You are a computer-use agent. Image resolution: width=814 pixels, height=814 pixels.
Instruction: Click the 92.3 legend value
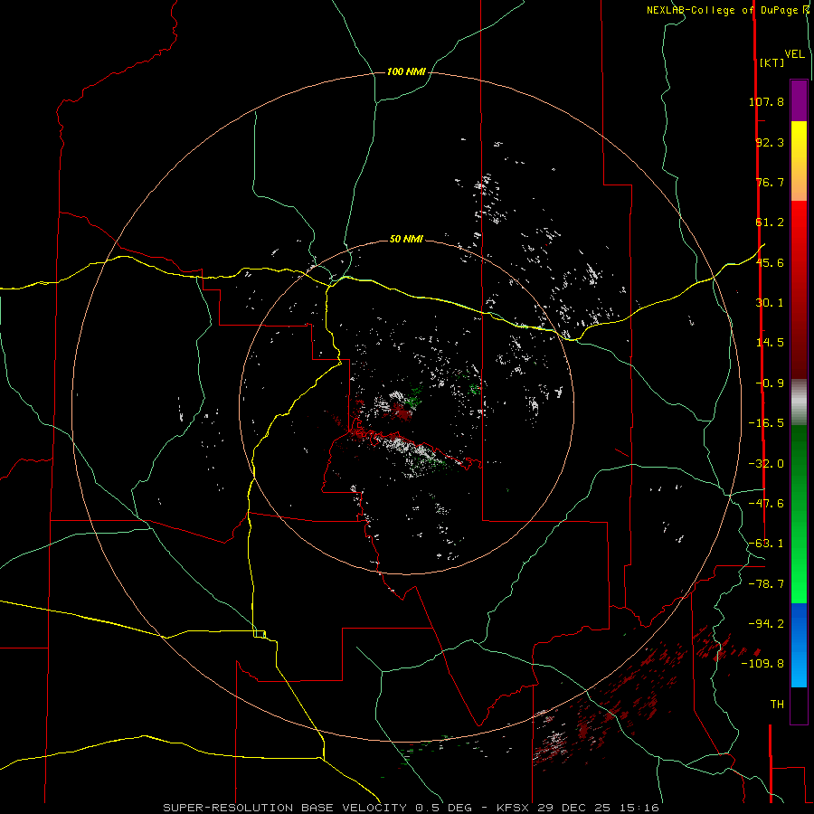(770, 142)
